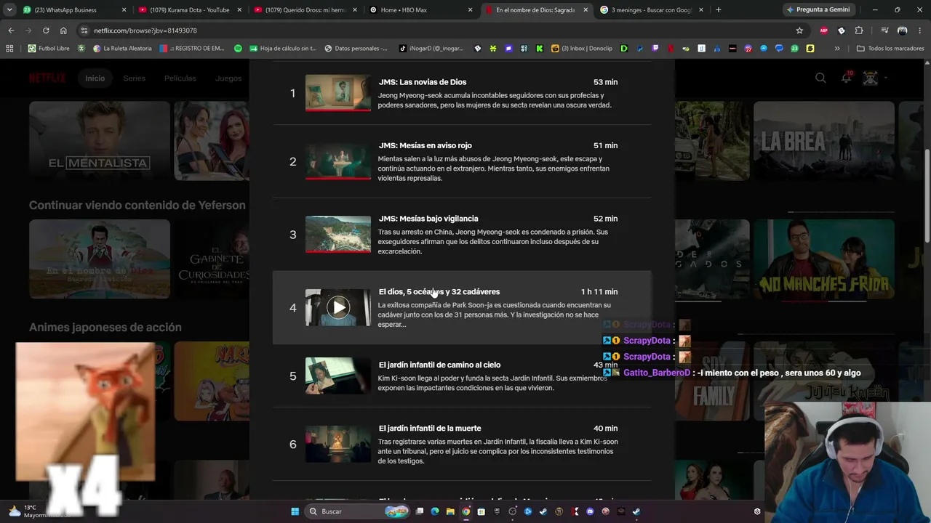Bookmark this page with star icon
This screenshot has height=523, width=931.
click(799, 31)
